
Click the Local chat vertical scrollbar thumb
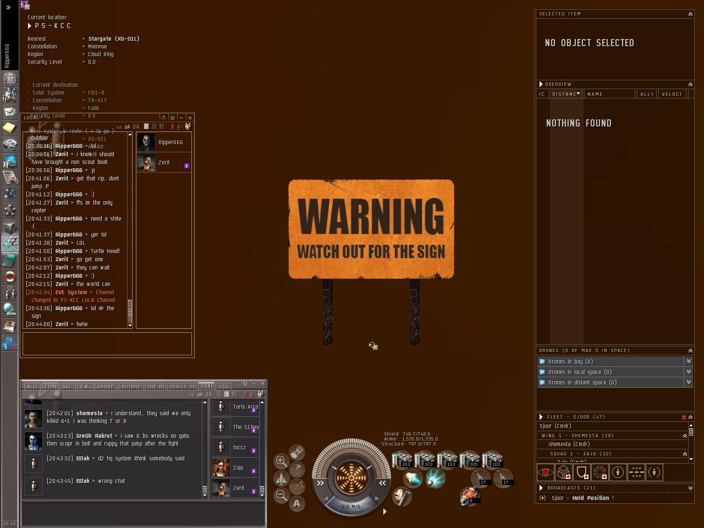(130, 311)
